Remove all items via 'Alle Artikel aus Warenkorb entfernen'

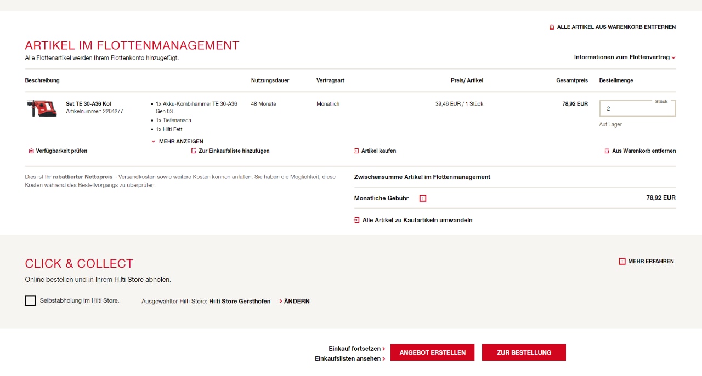[616, 27]
